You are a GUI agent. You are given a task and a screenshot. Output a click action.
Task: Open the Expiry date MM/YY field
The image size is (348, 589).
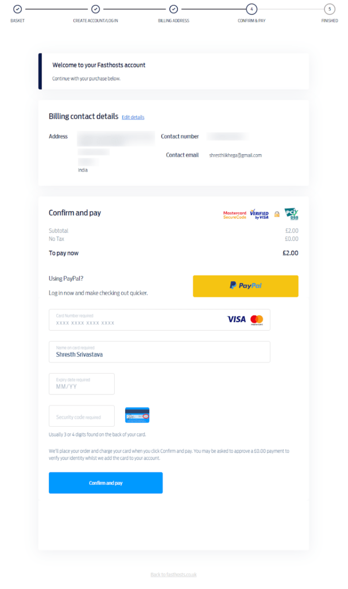tap(81, 384)
